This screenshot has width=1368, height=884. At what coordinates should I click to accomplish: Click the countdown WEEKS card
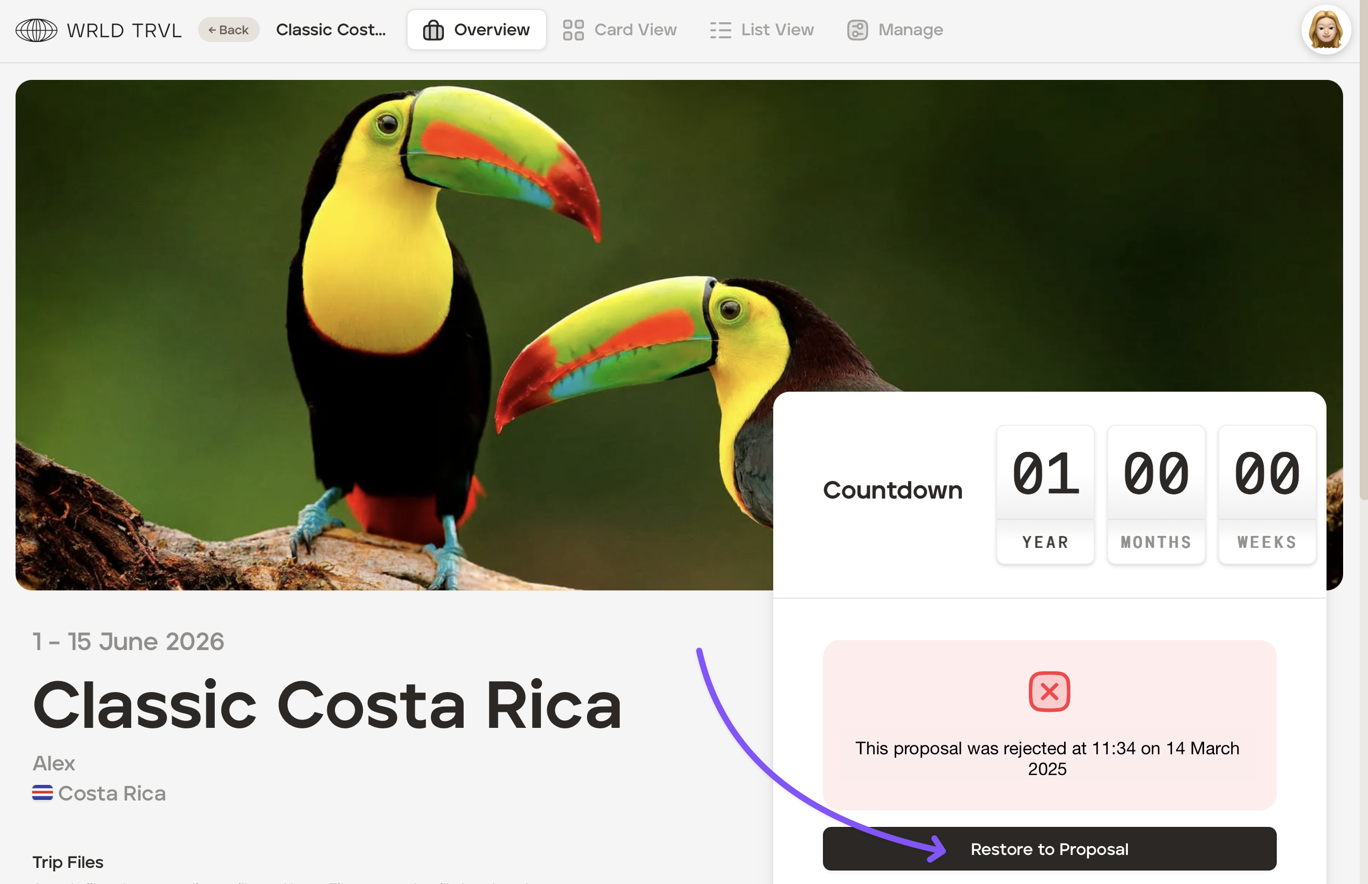(x=1266, y=495)
